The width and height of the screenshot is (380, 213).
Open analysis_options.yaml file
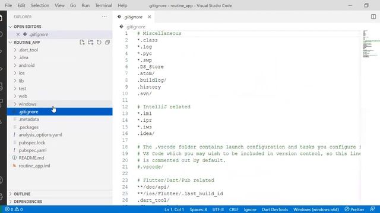coord(59,135)
